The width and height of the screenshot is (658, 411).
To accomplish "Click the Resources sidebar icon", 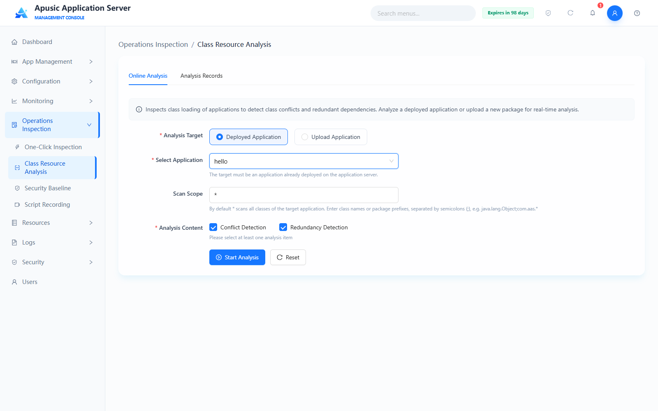I will (14, 223).
